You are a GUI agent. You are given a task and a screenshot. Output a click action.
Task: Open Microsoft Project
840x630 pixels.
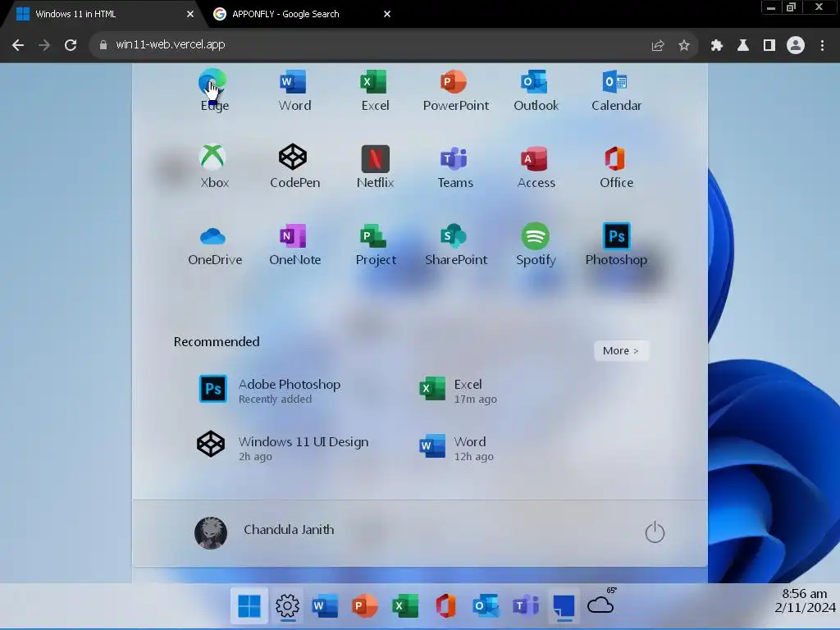click(375, 244)
